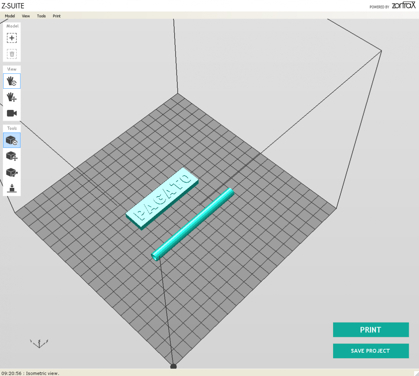Click the Add Model icon

(12, 38)
